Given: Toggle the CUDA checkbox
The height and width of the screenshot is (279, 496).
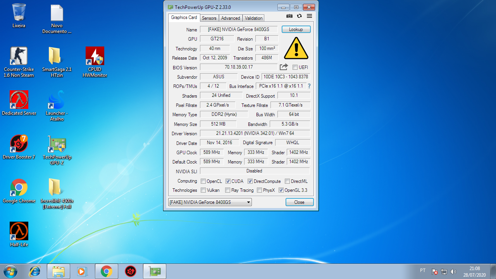Looking at the screenshot, I should point(228,181).
